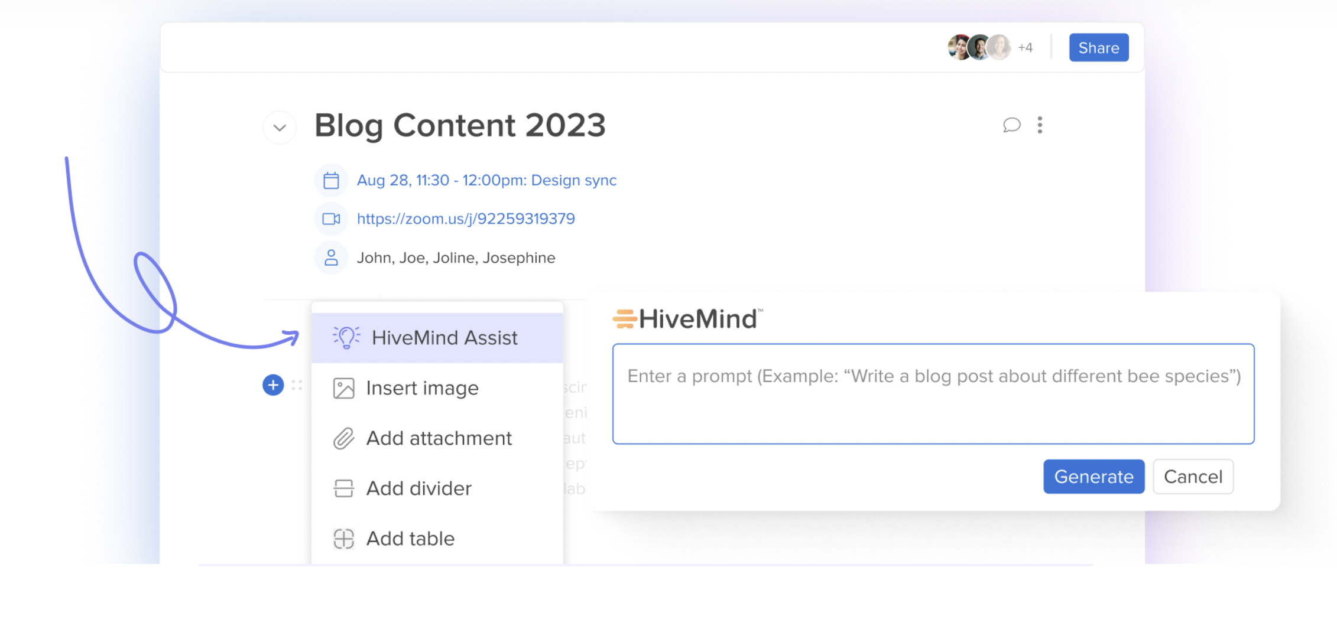Click the HiveMind Assist lightbulb icon
1337x639 pixels.
click(346, 337)
